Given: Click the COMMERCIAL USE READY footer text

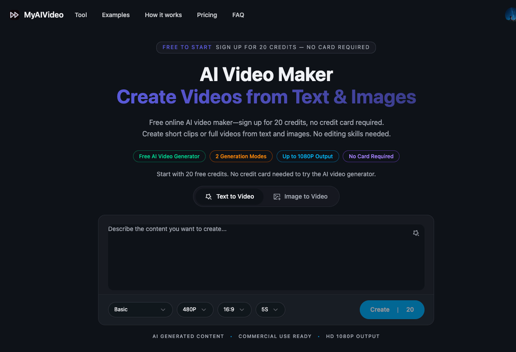Looking at the screenshot, I should click(x=275, y=336).
